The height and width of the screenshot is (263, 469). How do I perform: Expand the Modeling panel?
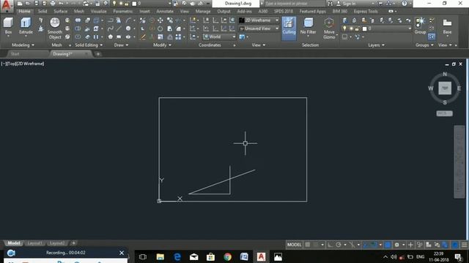(x=23, y=45)
